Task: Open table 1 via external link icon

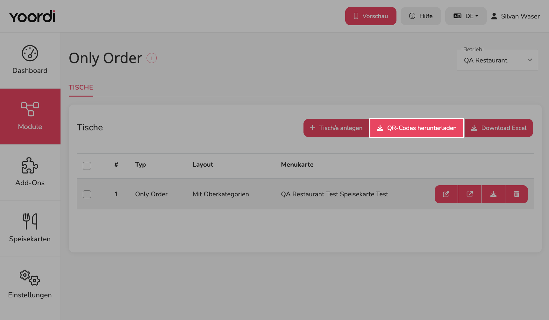Action: pyautogui.click(x=470, y=194)
